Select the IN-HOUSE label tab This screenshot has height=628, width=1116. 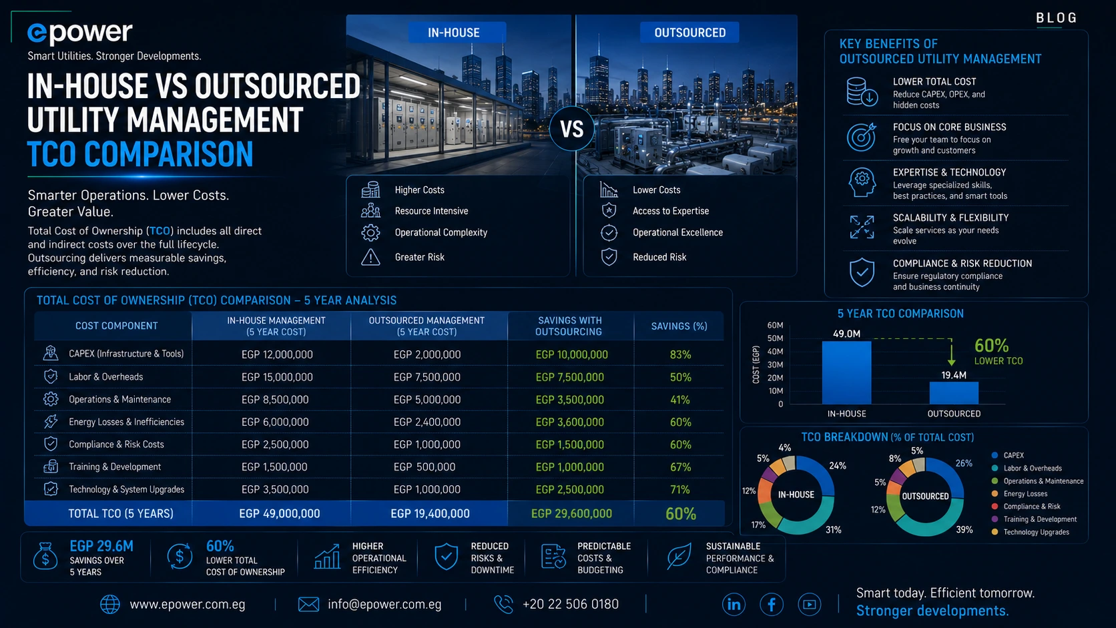click(454, 33)
